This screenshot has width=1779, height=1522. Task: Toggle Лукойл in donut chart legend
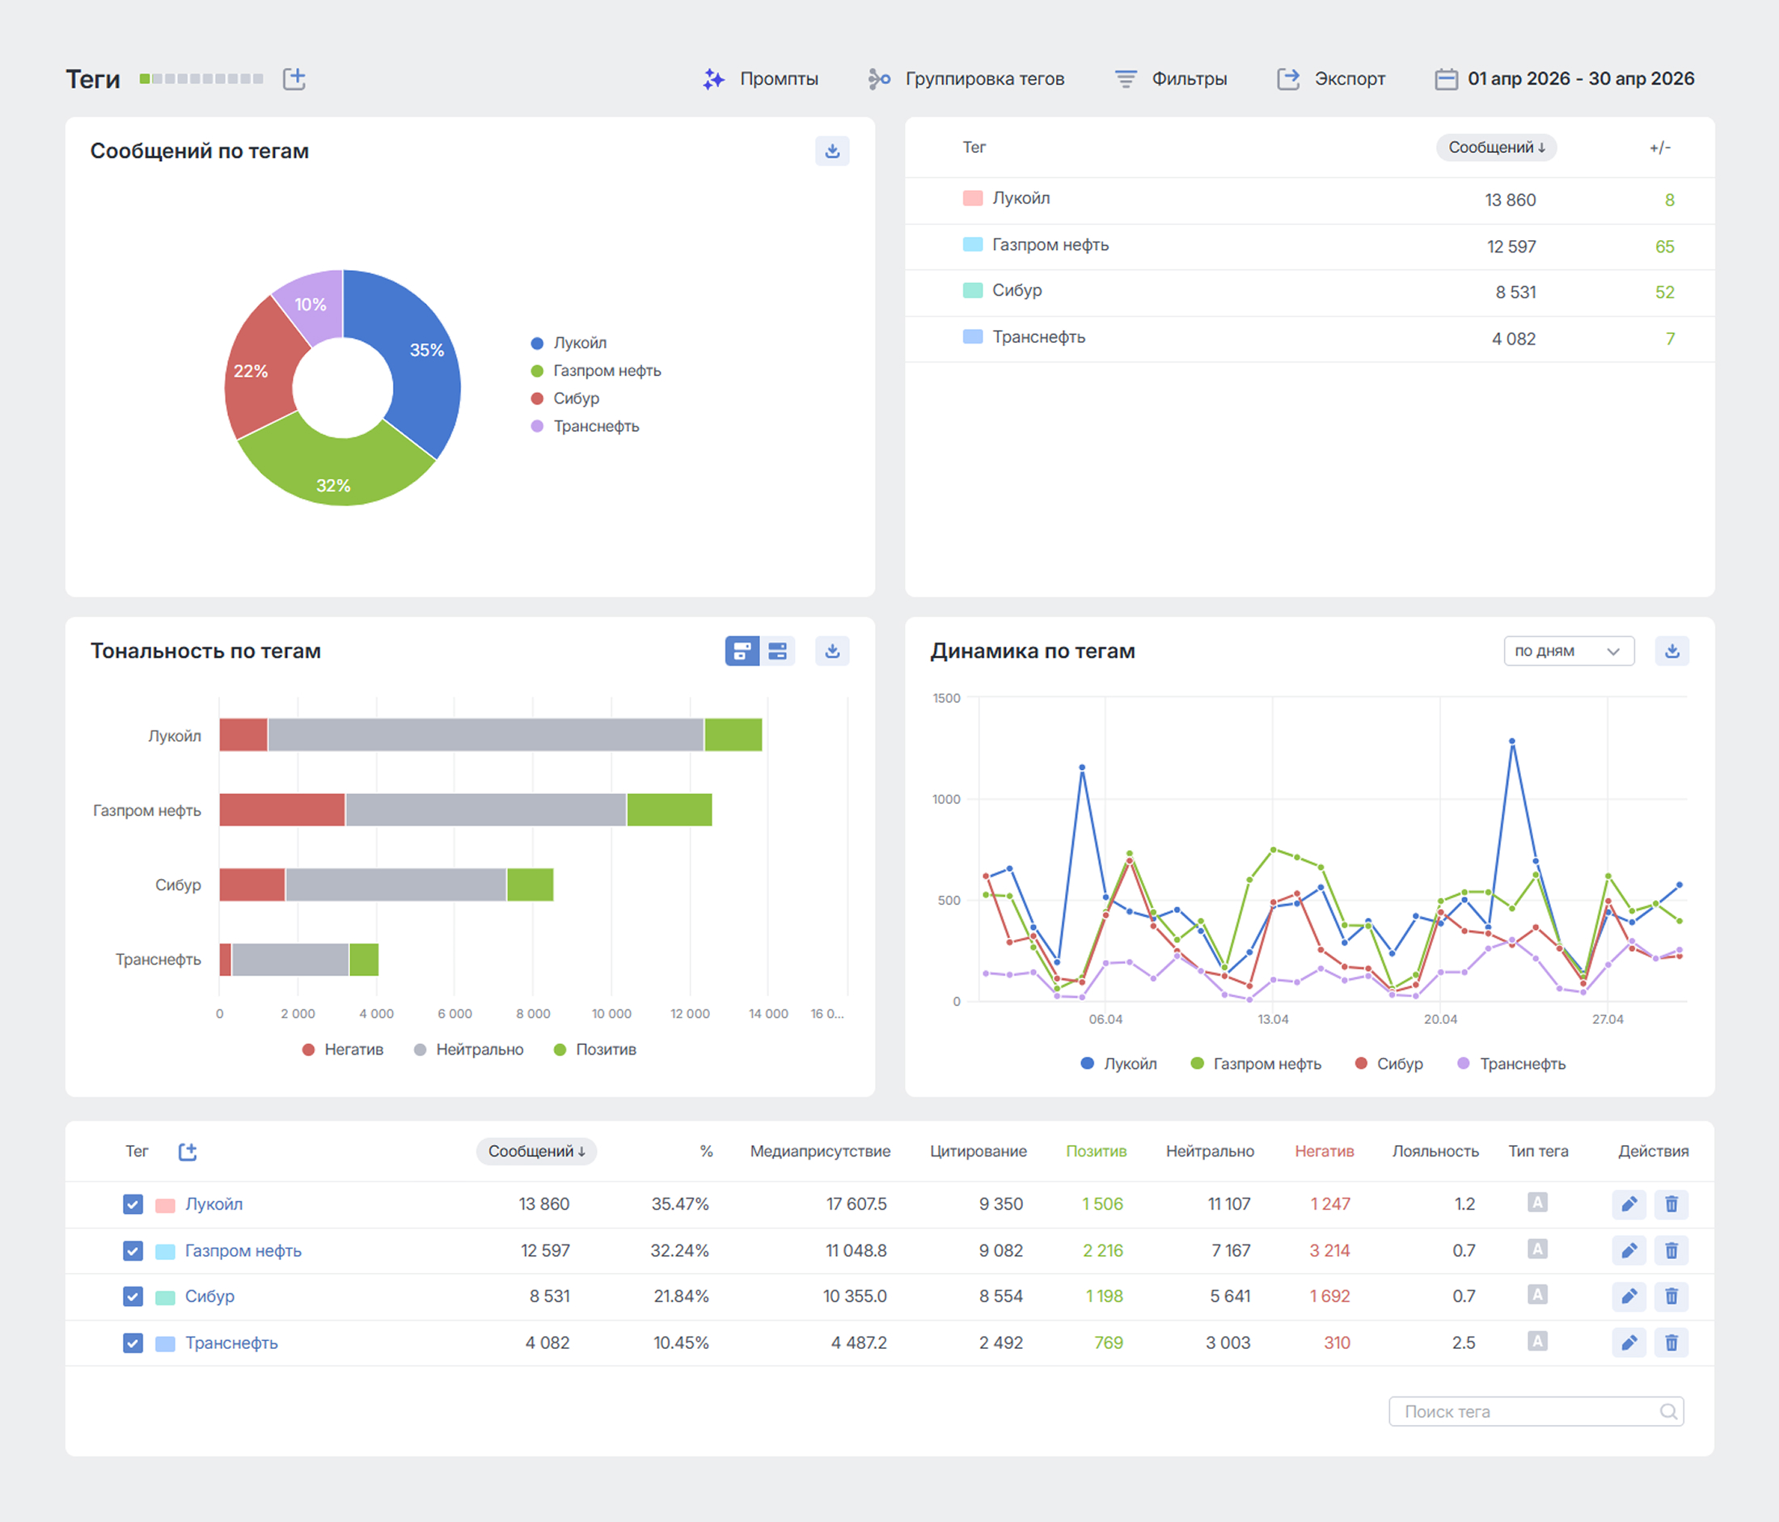point(569,343)
